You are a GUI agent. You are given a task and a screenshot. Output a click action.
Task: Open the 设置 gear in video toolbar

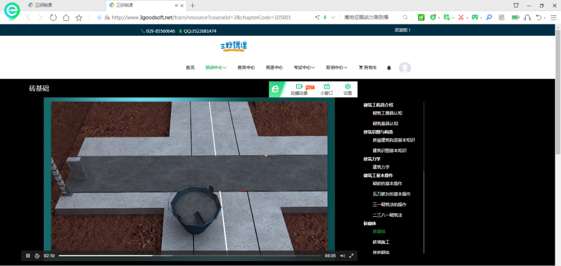(348, 89)
